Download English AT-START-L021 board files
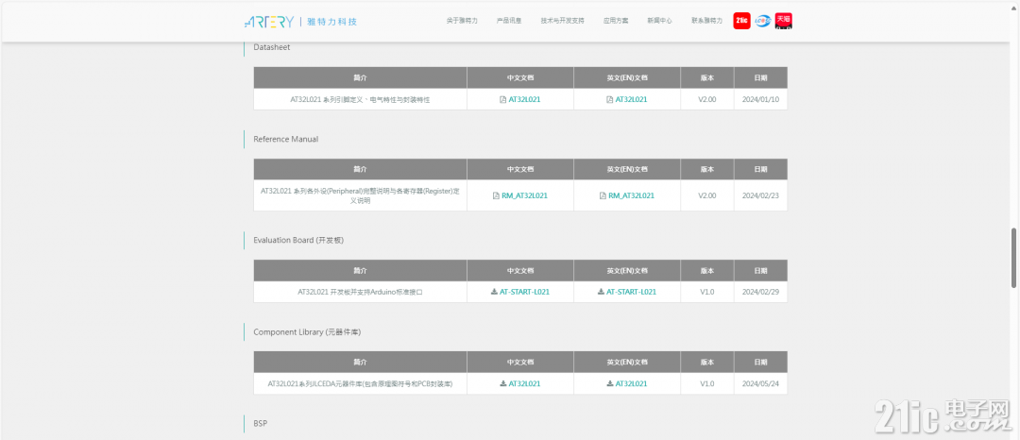1020x440 pixels. [626, 292]
